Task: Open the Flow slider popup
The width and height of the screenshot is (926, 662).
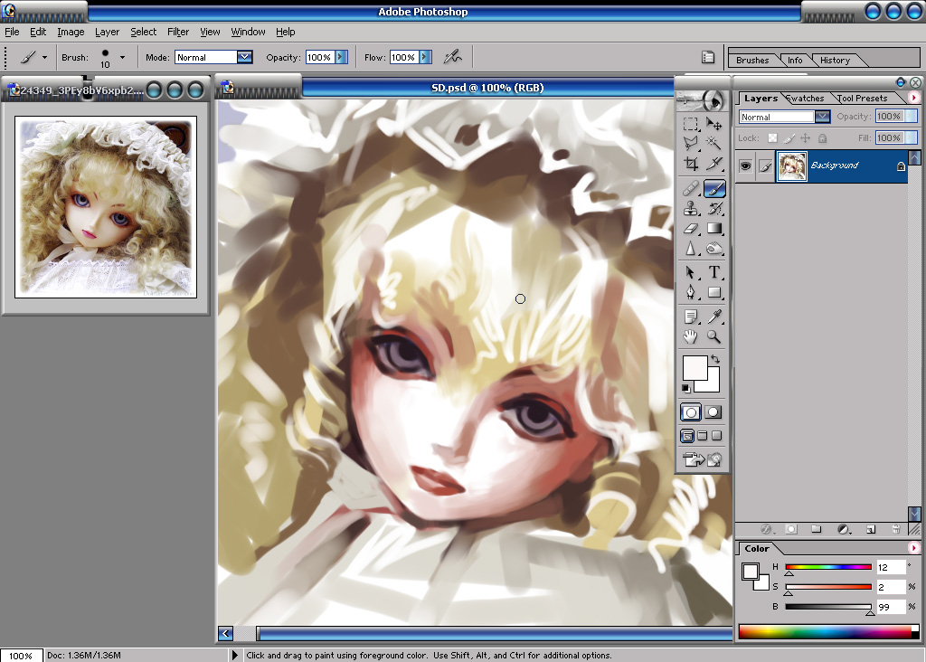Action: pyautogui.click(x=425, y=57)
